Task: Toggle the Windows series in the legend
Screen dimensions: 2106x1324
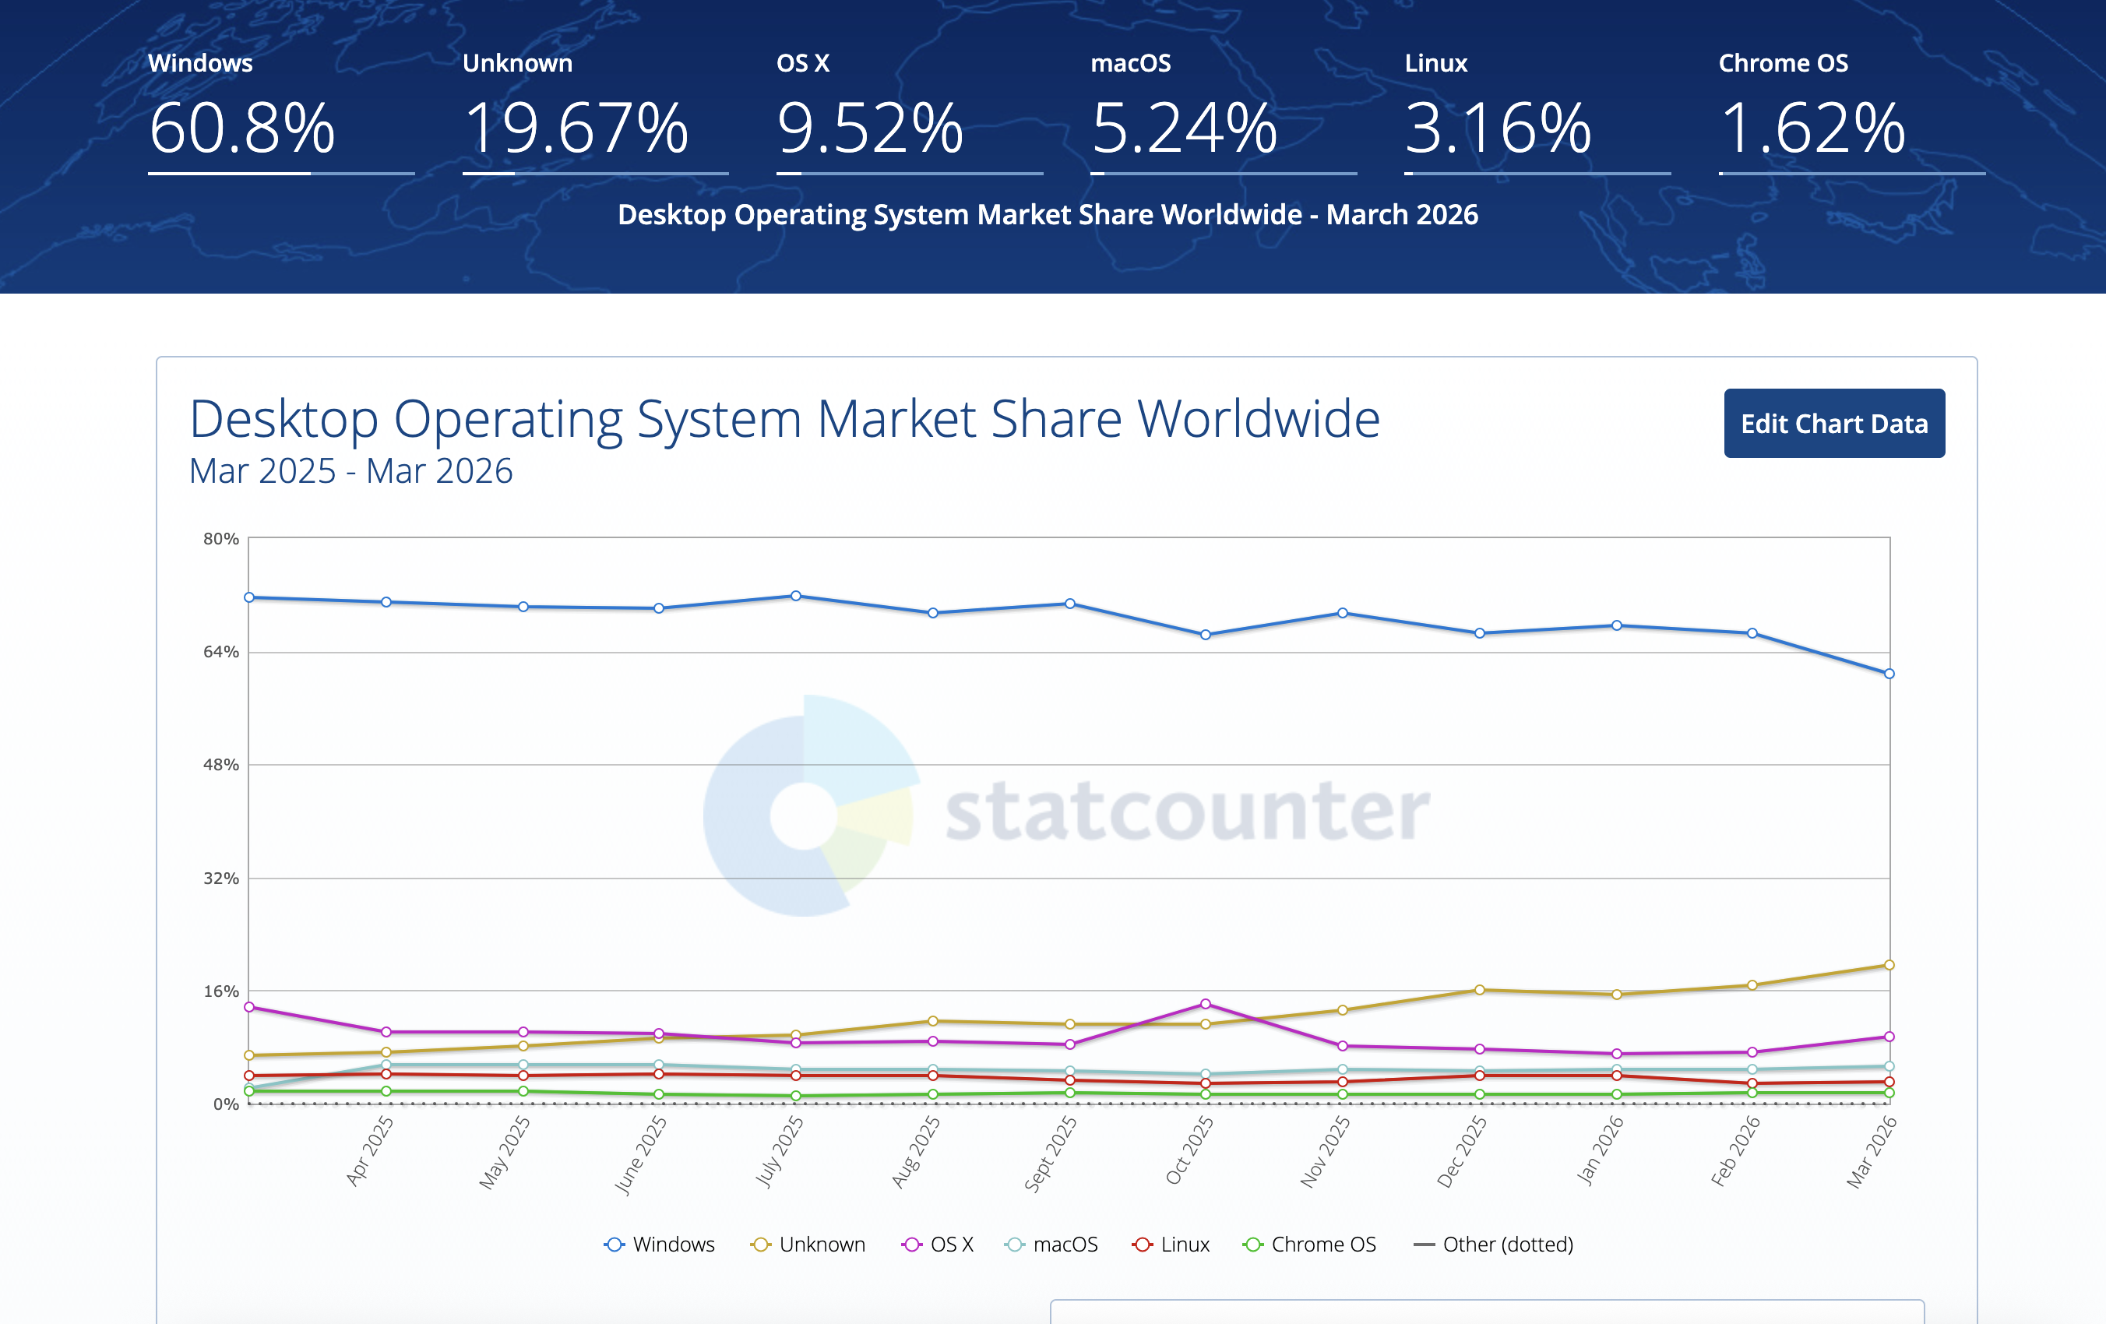Action: 659,1245
